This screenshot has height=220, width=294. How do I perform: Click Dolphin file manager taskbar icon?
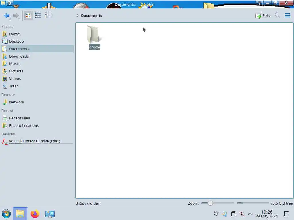tap(20, 214)
